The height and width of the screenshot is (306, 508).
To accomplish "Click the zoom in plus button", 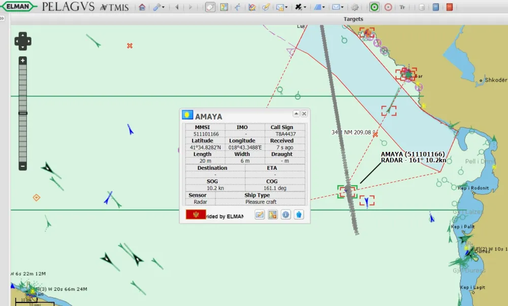I will coord(23,60).
